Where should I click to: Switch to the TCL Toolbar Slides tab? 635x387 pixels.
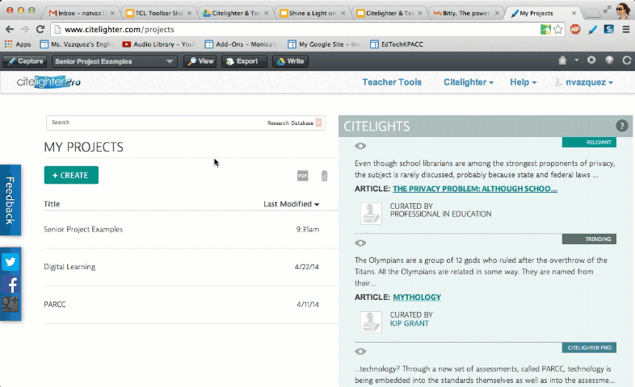[x=158, y=13]
